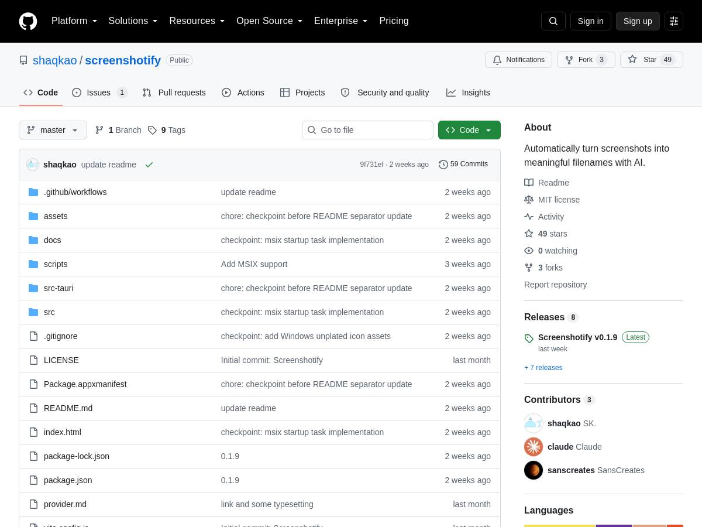Open the package-lock.json file
The height and width of the screenshot is (527, 702).
77,456
